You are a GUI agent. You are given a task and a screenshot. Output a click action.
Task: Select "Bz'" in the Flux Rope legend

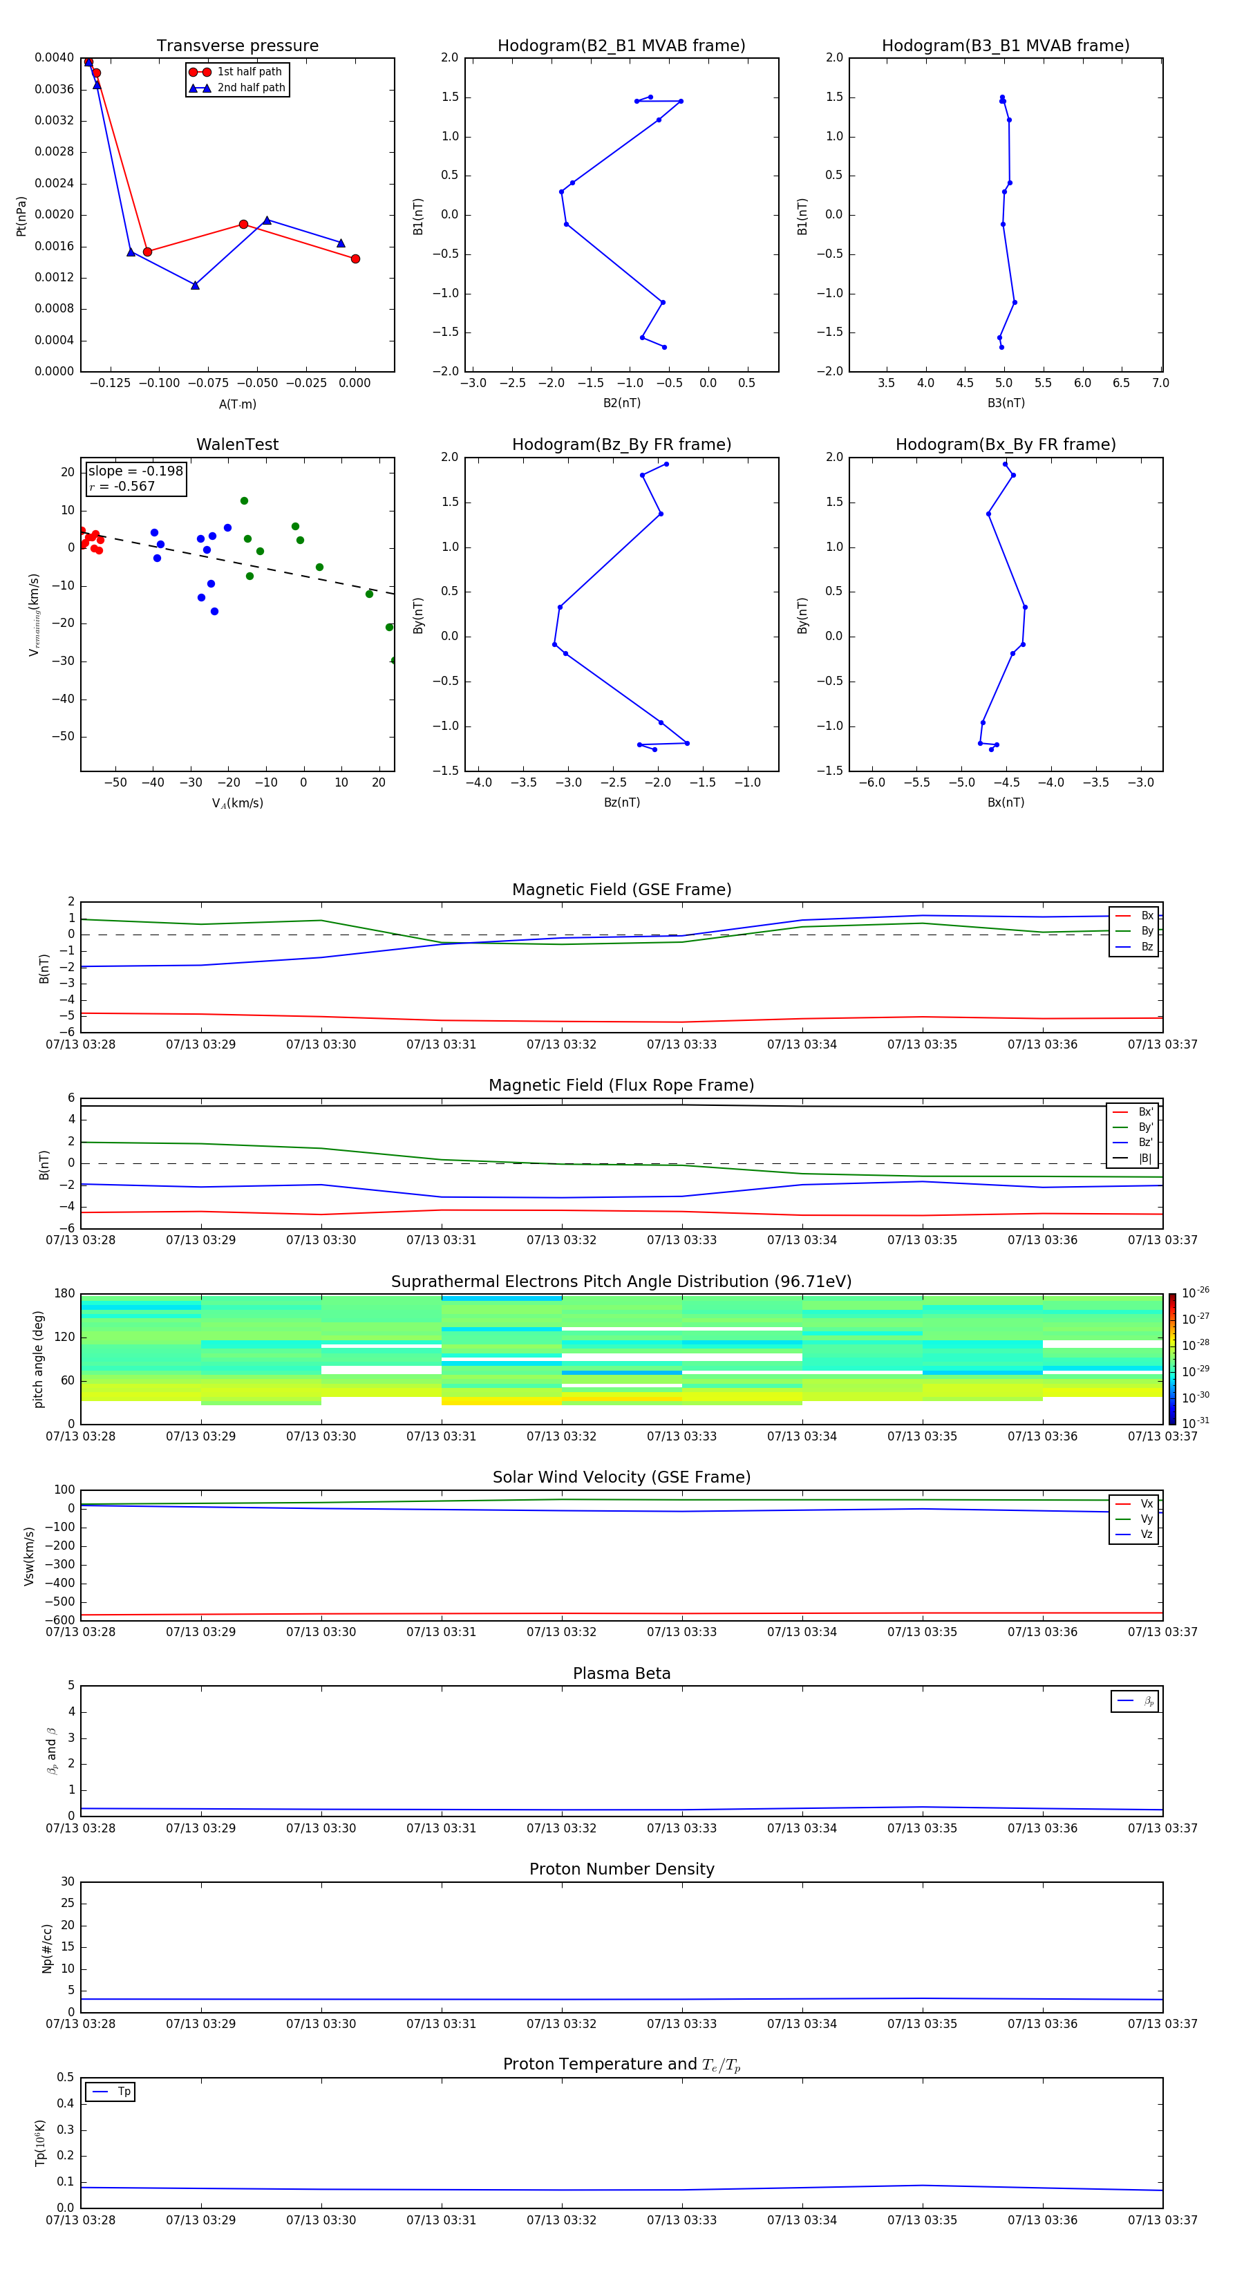point(1133,1143)
